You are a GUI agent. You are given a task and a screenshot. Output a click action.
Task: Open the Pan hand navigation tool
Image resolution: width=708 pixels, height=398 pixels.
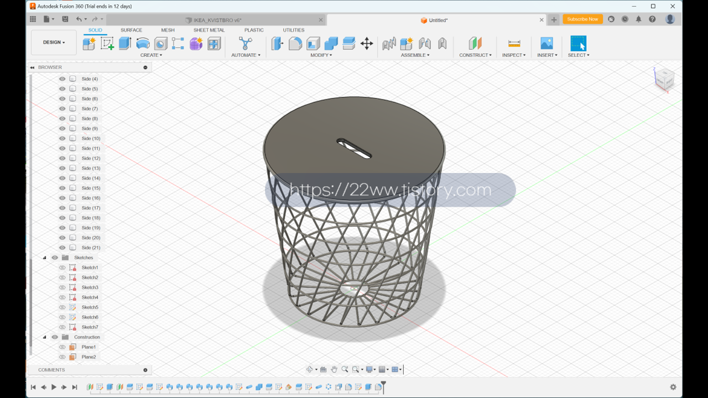tap(334, 369)
